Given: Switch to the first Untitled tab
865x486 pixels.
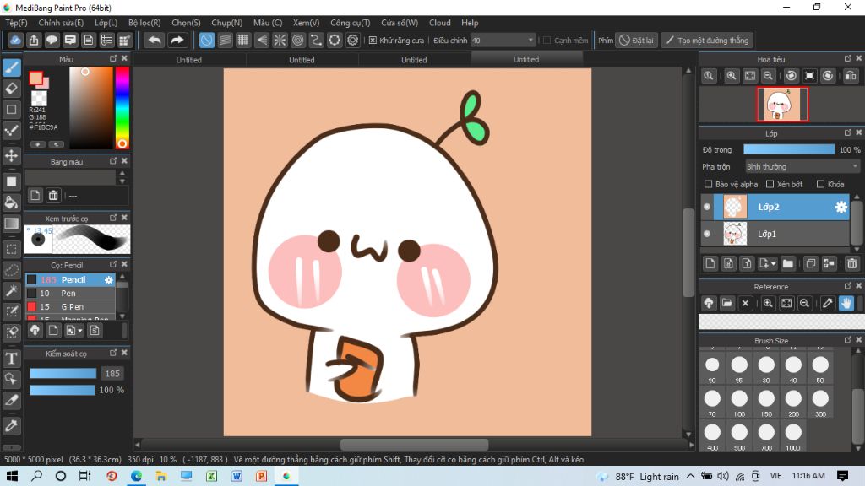Looking at the screenshot, I should pyautogui.click(x=188, y=60).
